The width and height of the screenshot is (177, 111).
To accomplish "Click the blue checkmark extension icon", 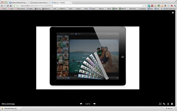I will coord(149,6).
